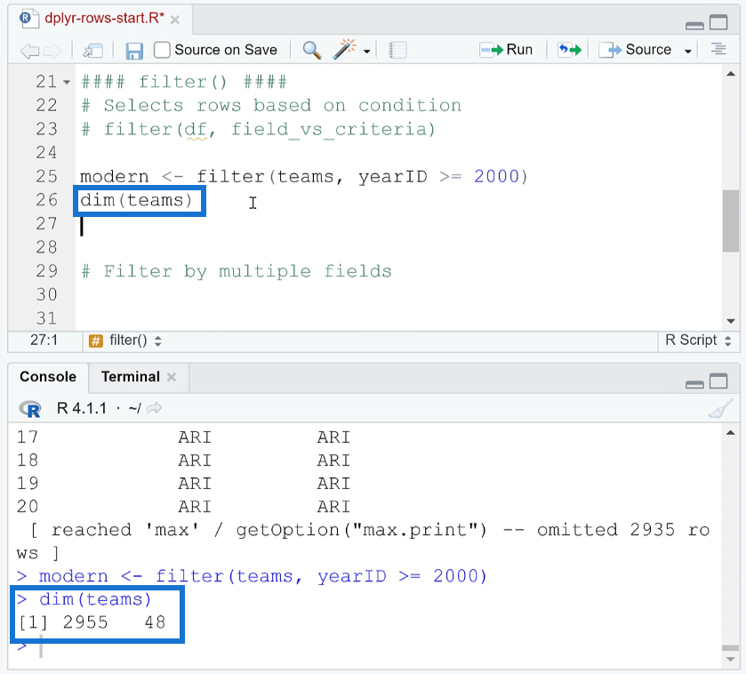Open Source options dropdown arrow

click(x=687, y=51)
